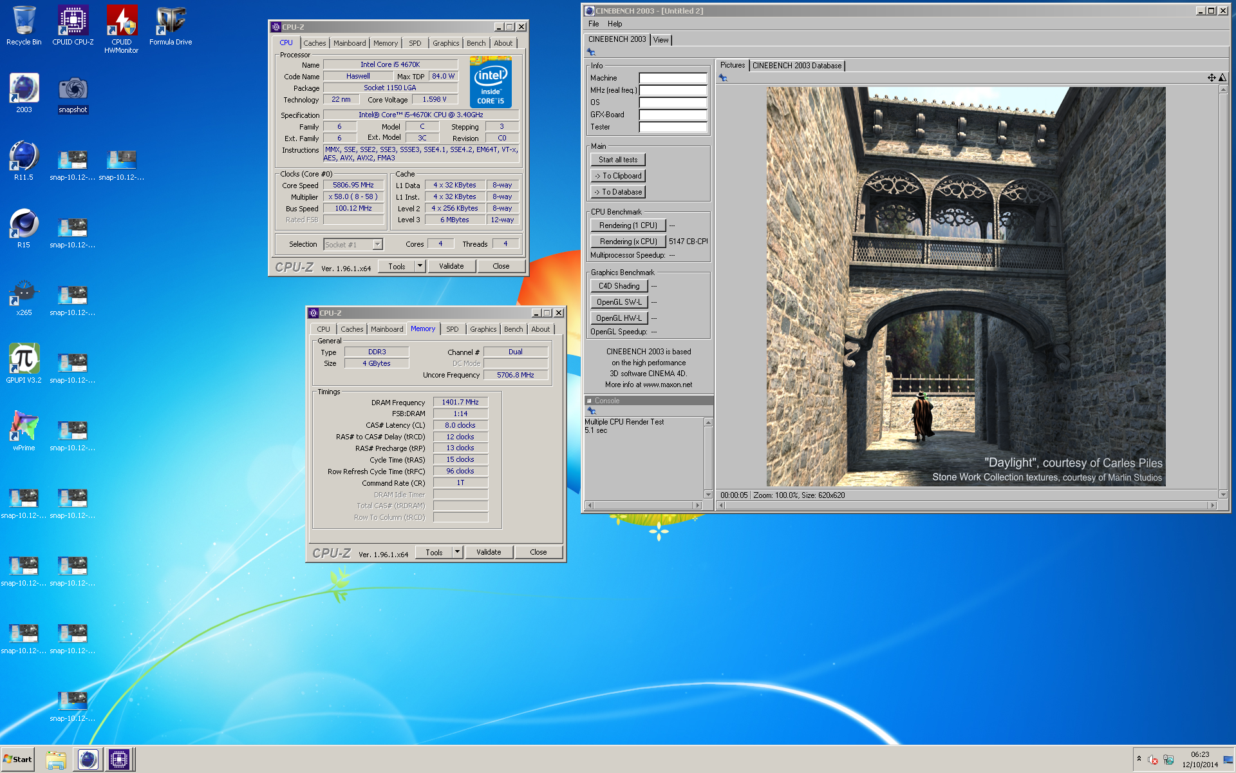1236x773 pixels.
Task: Open GPUPI V3.2 desktop shortcut
Action: (x=24, y=364)
